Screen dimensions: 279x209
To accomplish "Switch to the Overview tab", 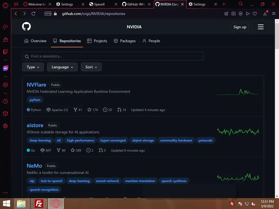I will pos(35,41).
